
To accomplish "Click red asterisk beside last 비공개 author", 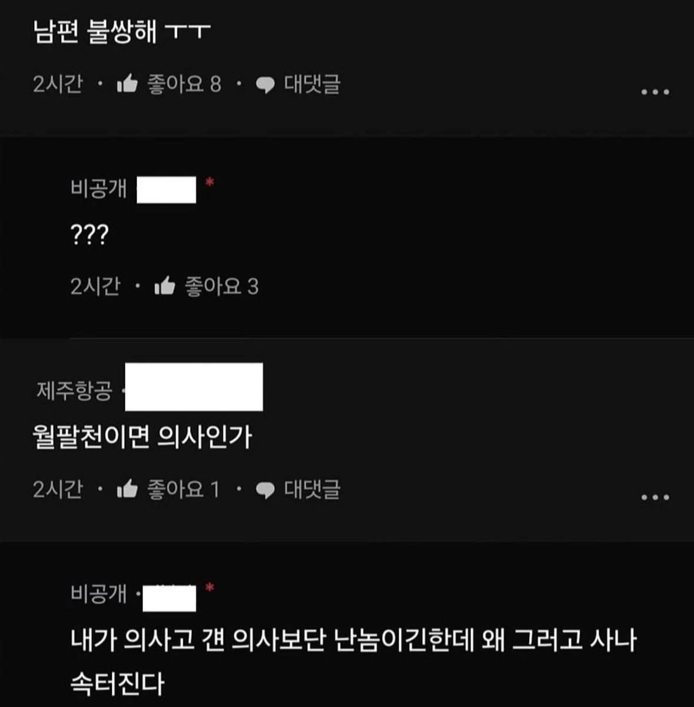I will click(x=210, y=588).
